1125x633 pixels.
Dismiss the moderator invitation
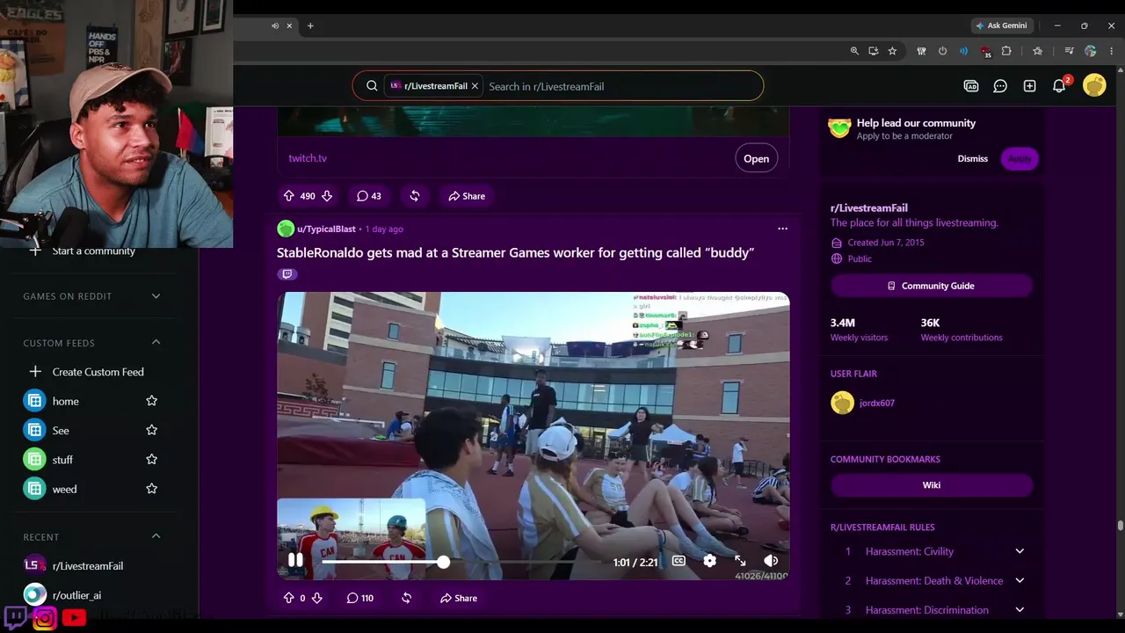pos(973,158)
